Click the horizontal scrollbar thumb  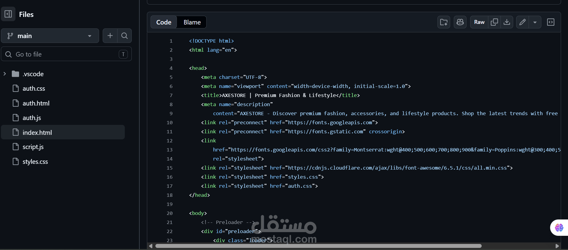click(318, 246)
